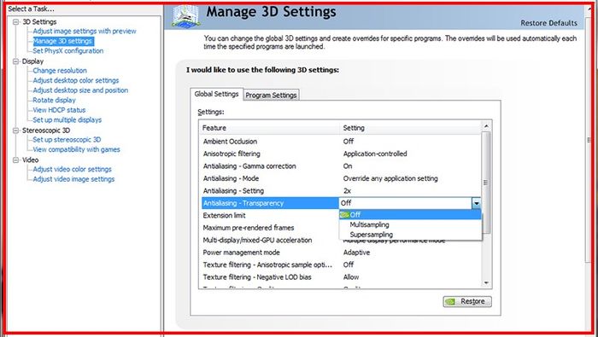
Task: Open Set PhysX configuration
Action: point(67,51)
